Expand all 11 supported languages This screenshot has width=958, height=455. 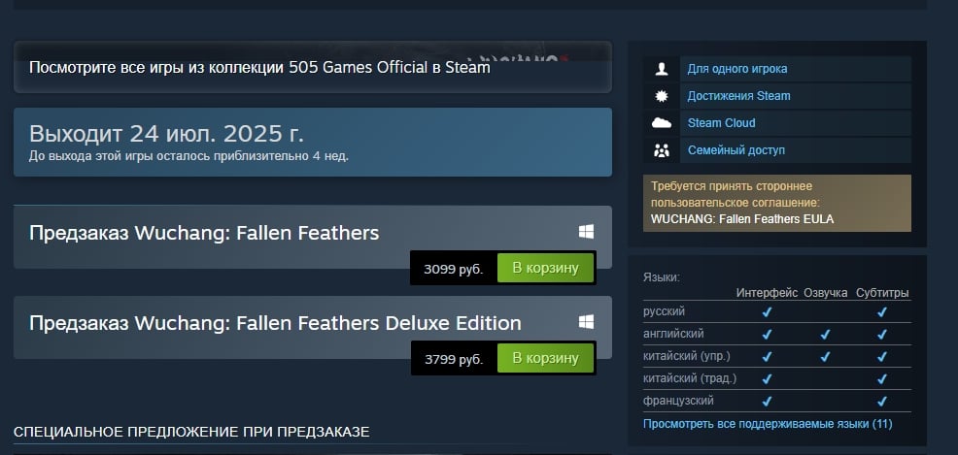[768, 423]
